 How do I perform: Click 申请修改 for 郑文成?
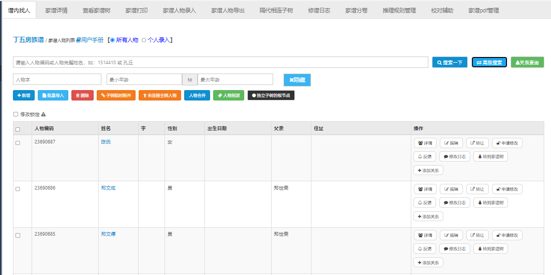(x=507, y=189)
